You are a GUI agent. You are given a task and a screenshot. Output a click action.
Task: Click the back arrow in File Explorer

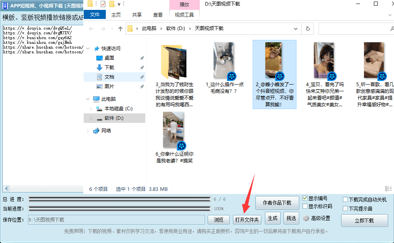coord(91,28)
